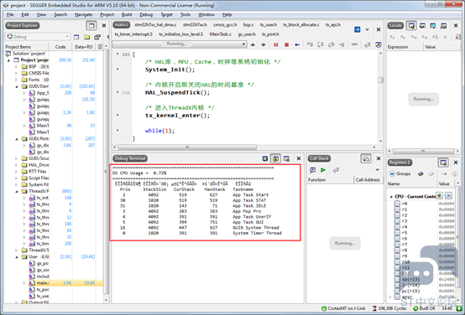Toggle the r4 register checkbox
465x315 pixels.
[397, 227]
